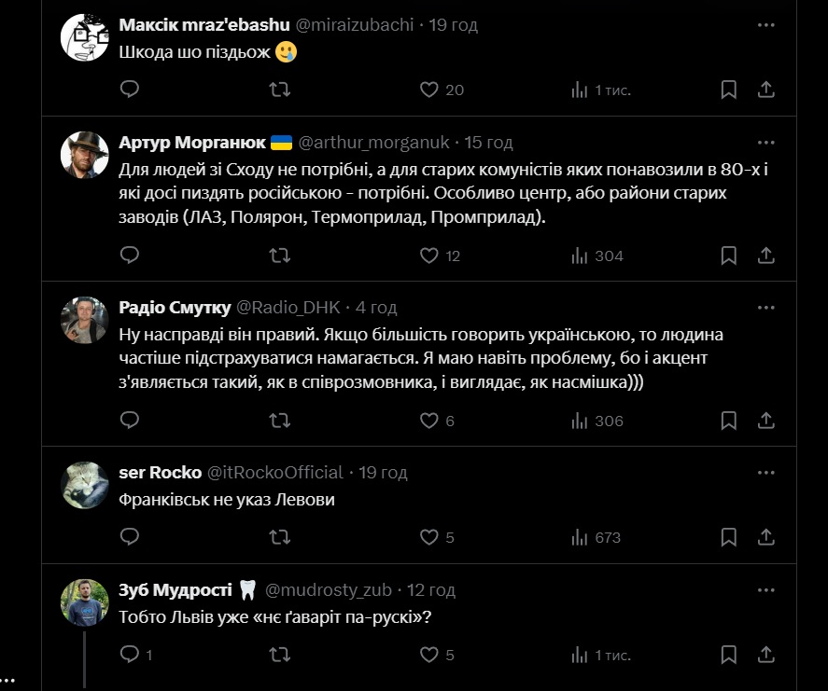Bookmark the Радіо Смутку tweet
This screenshot has height=691, width=828.
(729, 422)
